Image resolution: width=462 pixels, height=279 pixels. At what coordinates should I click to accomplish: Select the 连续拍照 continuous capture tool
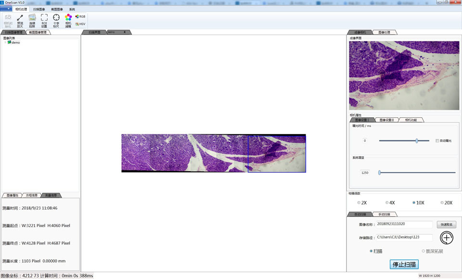32,20
